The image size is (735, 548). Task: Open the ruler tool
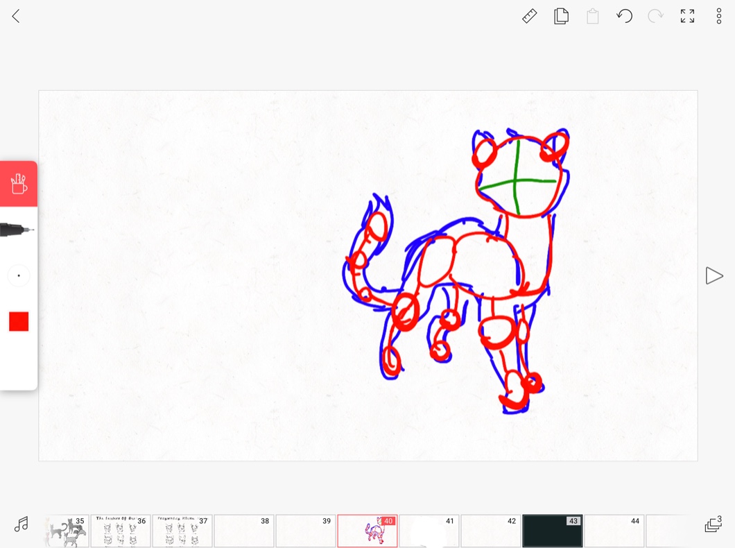pyautogui.click(x=529, y=16)
